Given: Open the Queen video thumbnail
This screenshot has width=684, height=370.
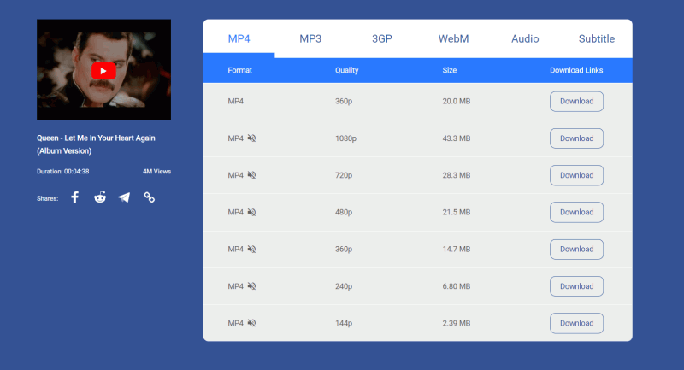Looking at the screenshot, I should [x=103, y=69].
